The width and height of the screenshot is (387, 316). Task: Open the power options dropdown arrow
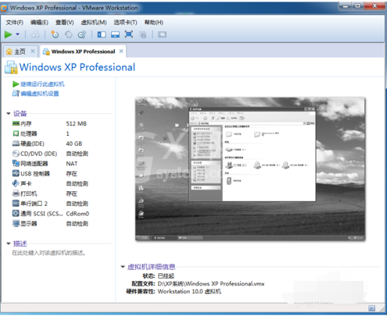[x=18, y=34]
